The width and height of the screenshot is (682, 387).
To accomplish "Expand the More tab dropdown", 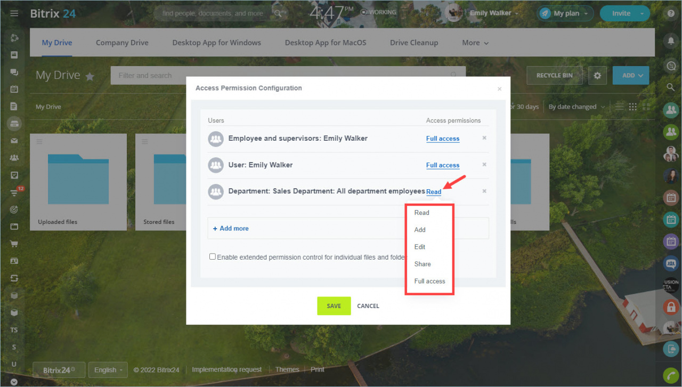I will click(x=475, y=43).
